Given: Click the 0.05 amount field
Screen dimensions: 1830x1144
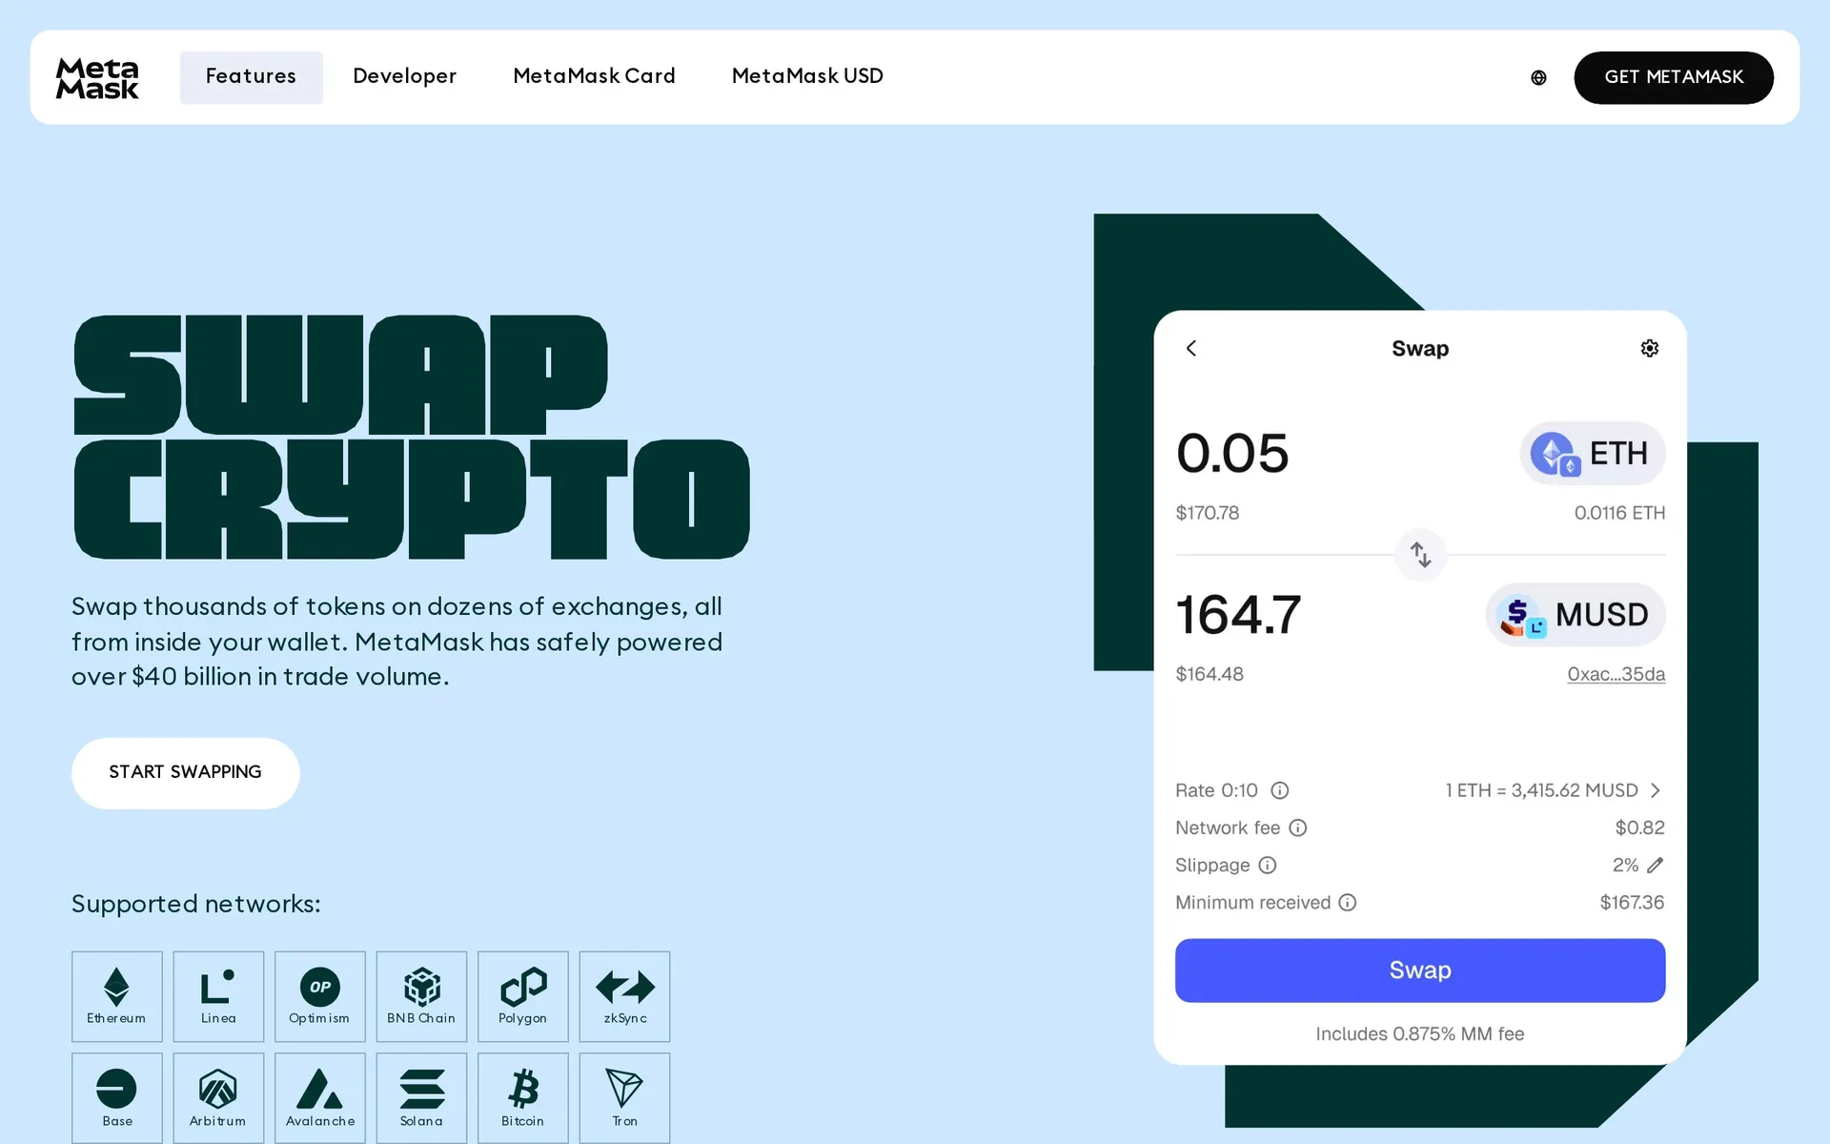Looking at the screenshot, I should point(1232,453).
